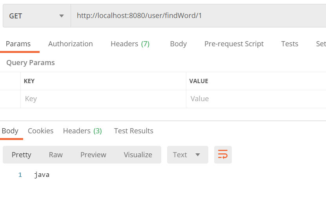Screen dimensions: 326x200
Task: Select the Pretty response view
Action: 22,155
